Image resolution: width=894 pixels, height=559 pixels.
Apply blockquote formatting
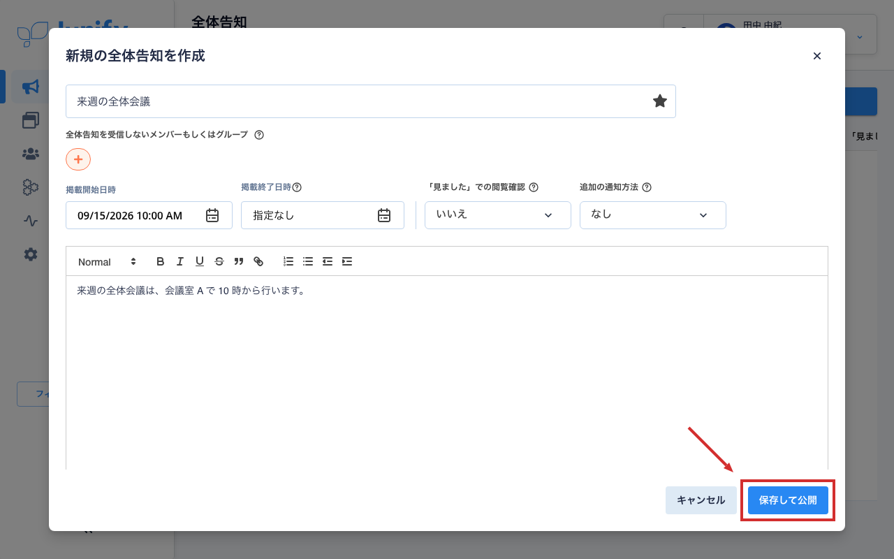[x=239, y=261]
